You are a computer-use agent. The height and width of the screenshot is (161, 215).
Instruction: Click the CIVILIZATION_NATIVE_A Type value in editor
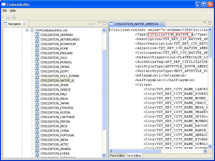pyautogui.click(x=170, y=35)
